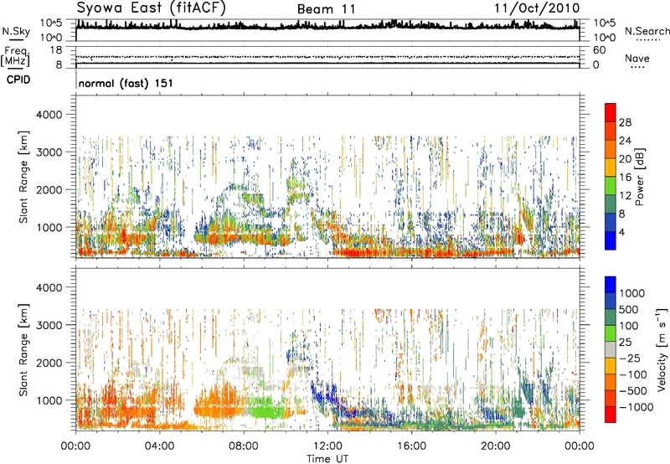Screen dimensions: 670x464
Task: Click the 'N.Search' legend label
Action: coord(647,31)
